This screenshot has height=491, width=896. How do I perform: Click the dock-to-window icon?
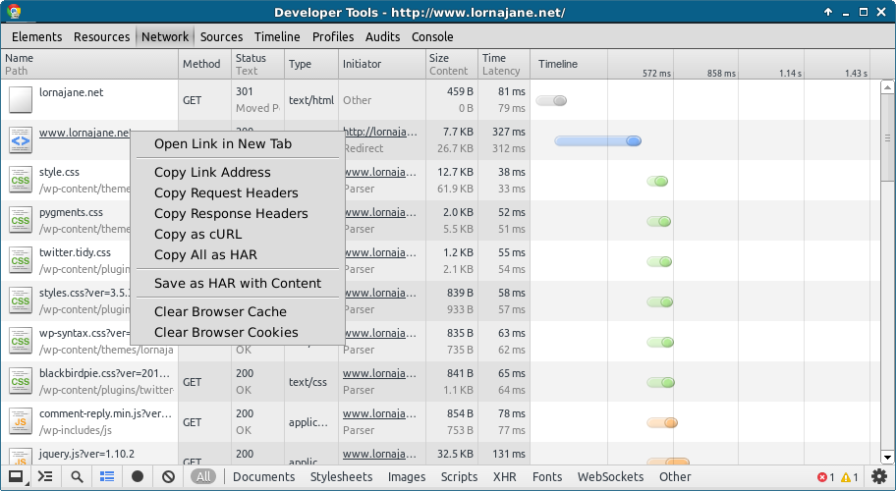pyautogui.click(x=16, y=476)
